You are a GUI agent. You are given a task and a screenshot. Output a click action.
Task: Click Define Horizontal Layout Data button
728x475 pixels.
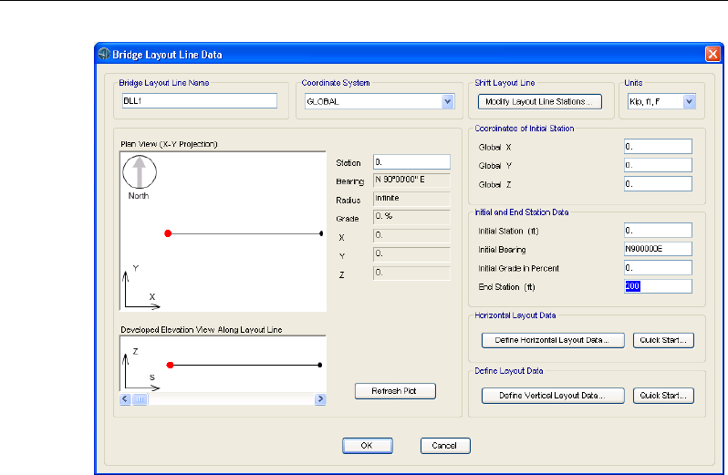click(x=553, y=340)
